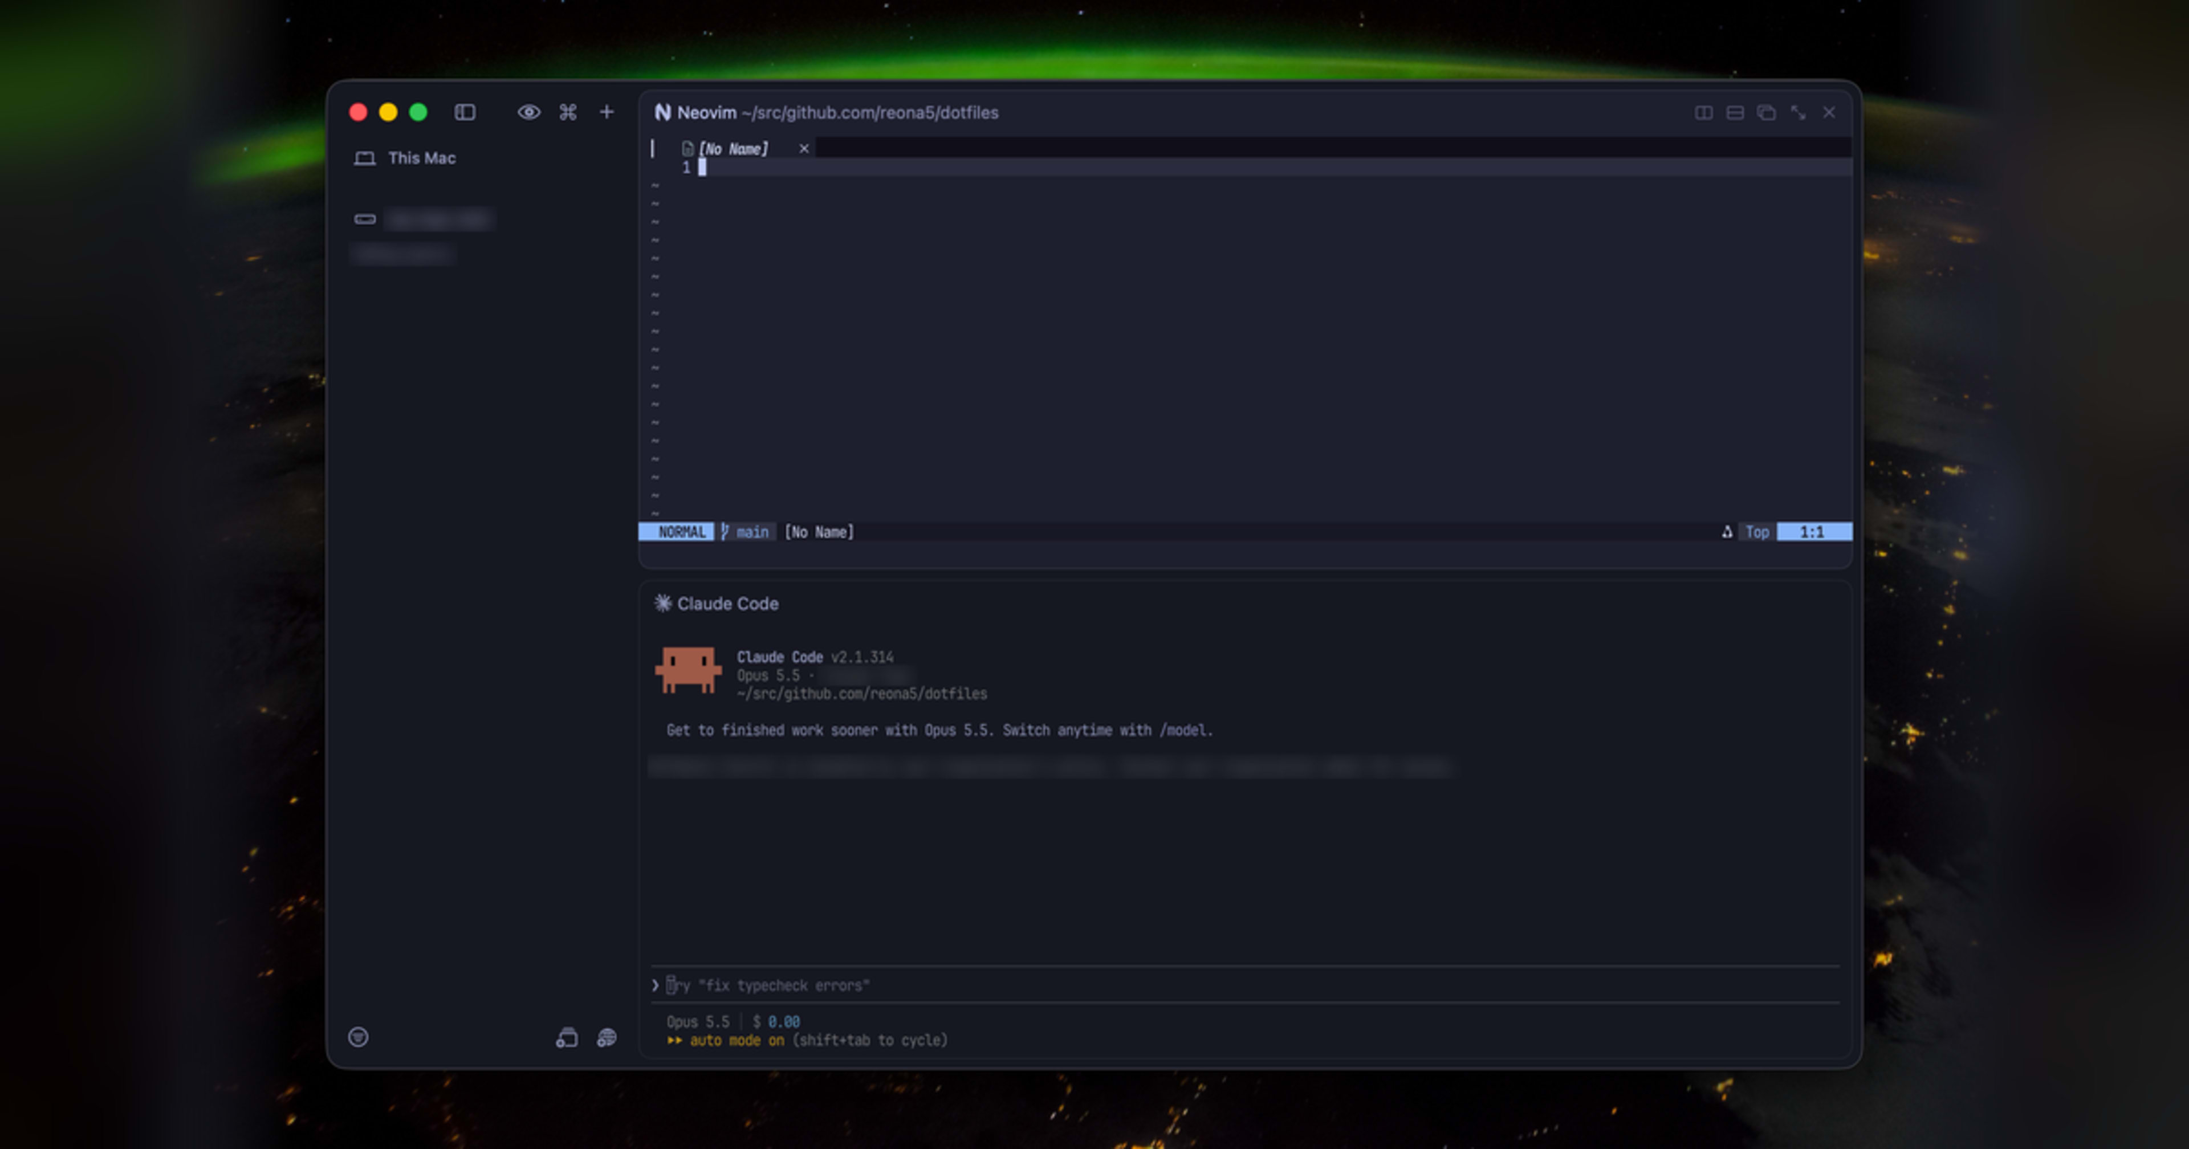Click the overlapping windows icon in Neovim pane
The width and height of the screenshot is (2189, 1149).
pos(1767,112)
